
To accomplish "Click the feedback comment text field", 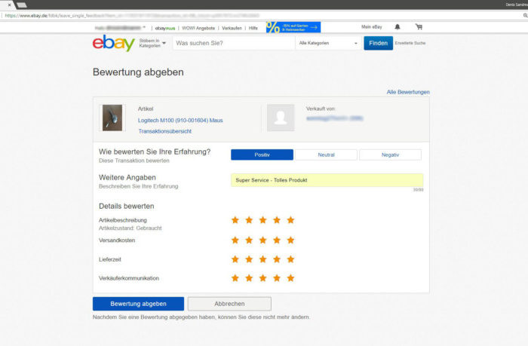I will click(x=327, y=180).
